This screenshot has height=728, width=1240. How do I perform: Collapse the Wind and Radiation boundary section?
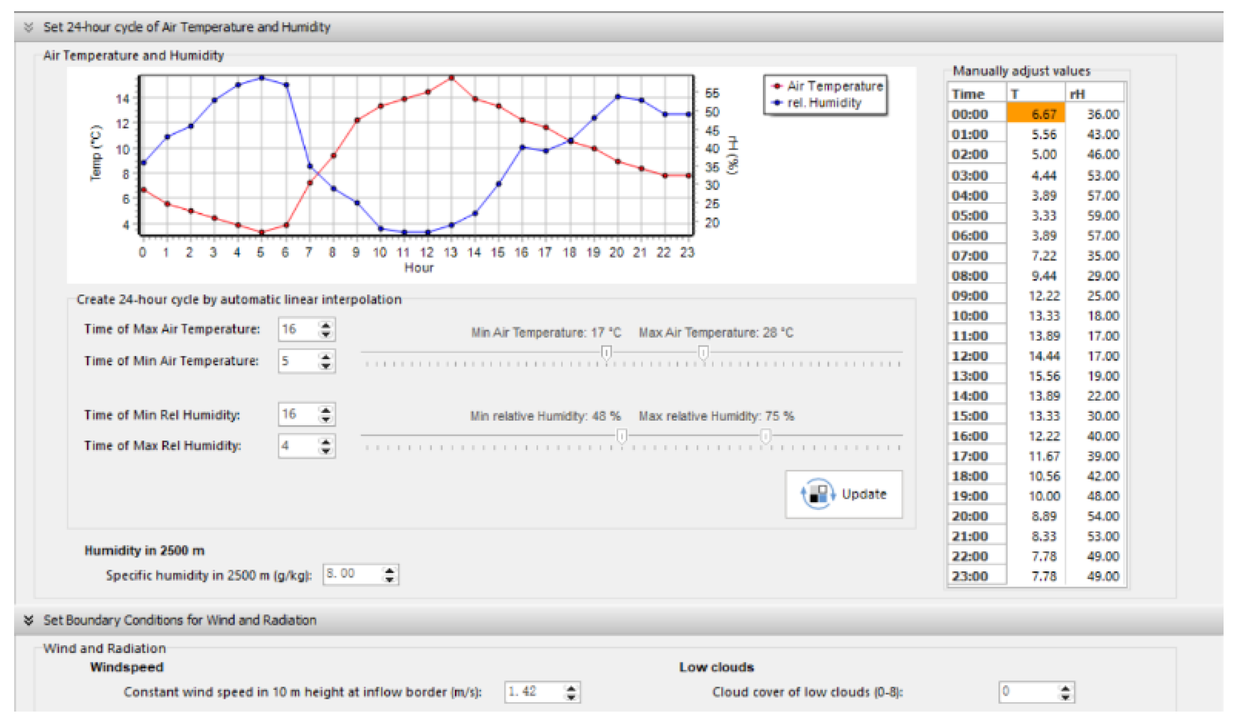click(x=28, y=620)
